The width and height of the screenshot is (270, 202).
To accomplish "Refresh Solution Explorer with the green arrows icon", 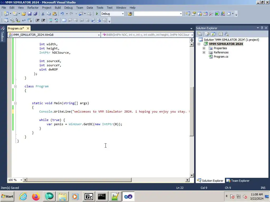I will (213, 34).
